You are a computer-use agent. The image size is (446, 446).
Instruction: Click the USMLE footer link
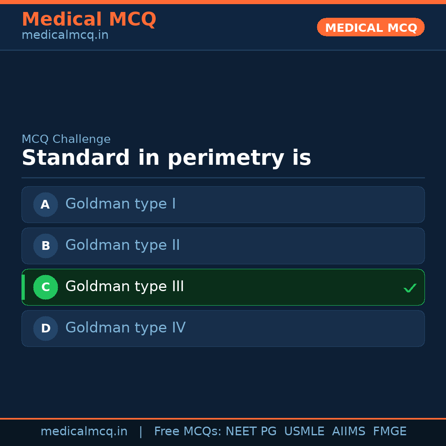coord(304,431)
